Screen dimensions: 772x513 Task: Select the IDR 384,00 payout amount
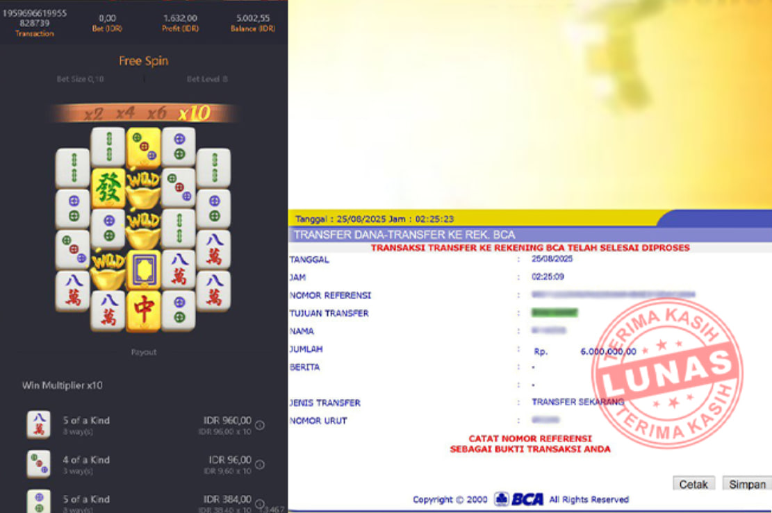tap(227, 499)
